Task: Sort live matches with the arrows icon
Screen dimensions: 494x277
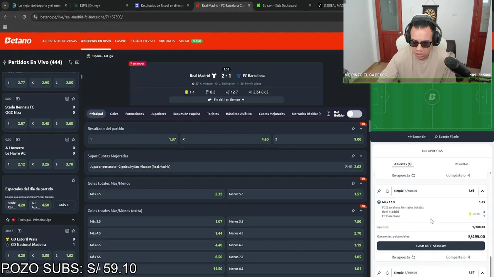Action: click(x=70, y=62)
